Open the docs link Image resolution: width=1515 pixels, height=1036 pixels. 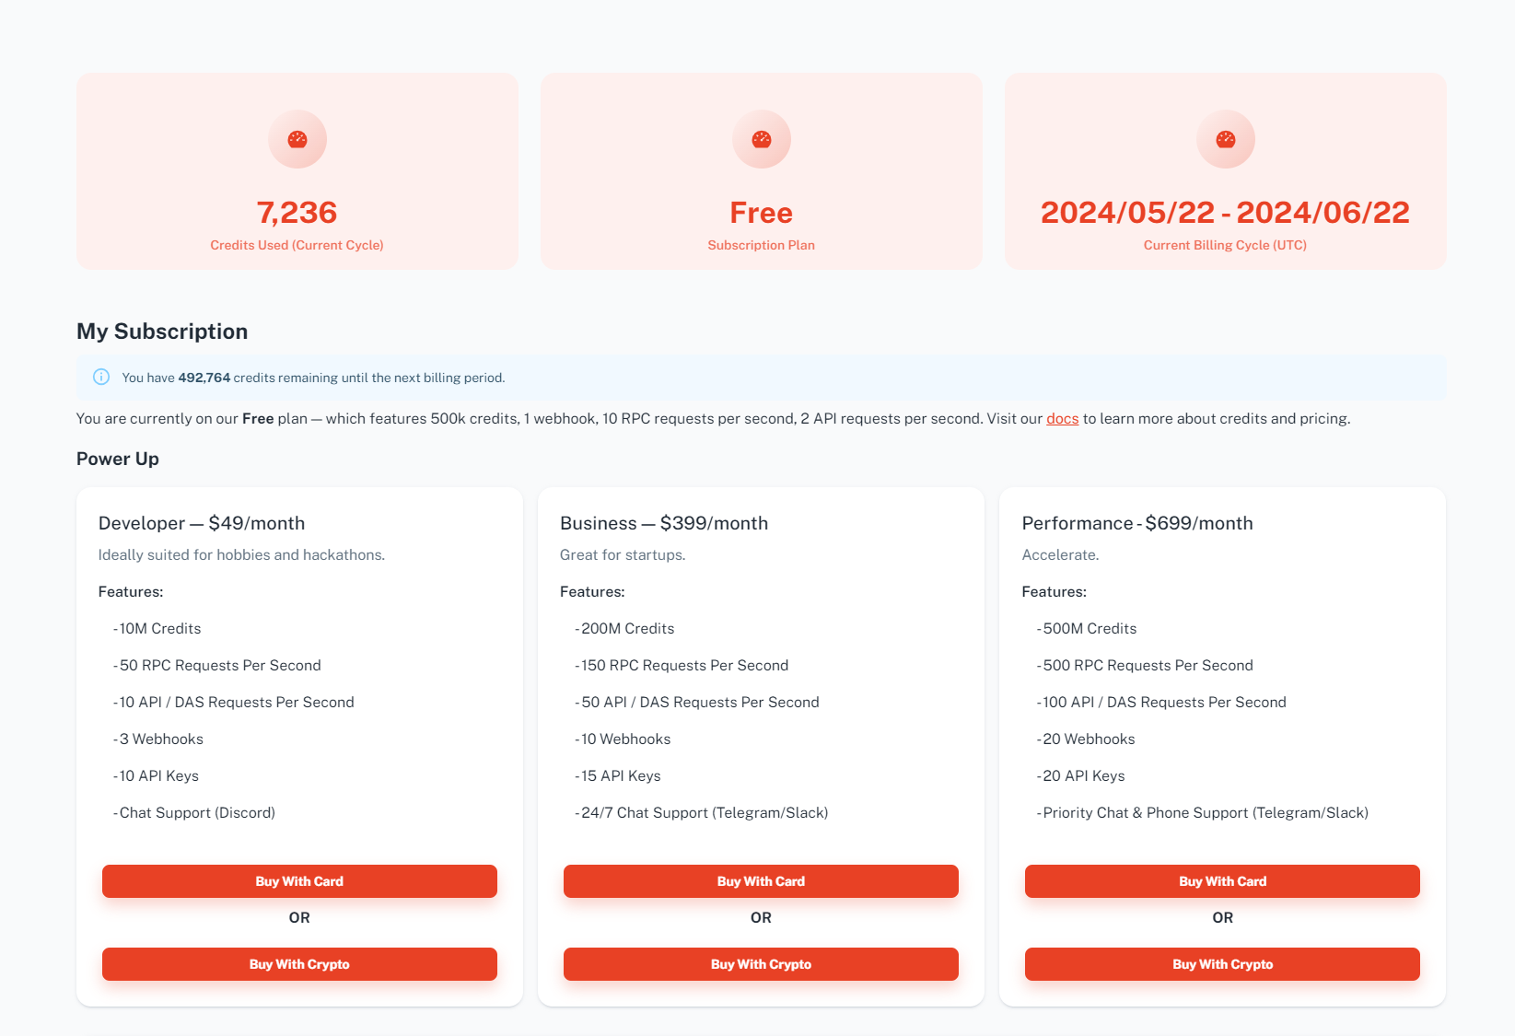pyautogui.click(x=1062, y=418)
